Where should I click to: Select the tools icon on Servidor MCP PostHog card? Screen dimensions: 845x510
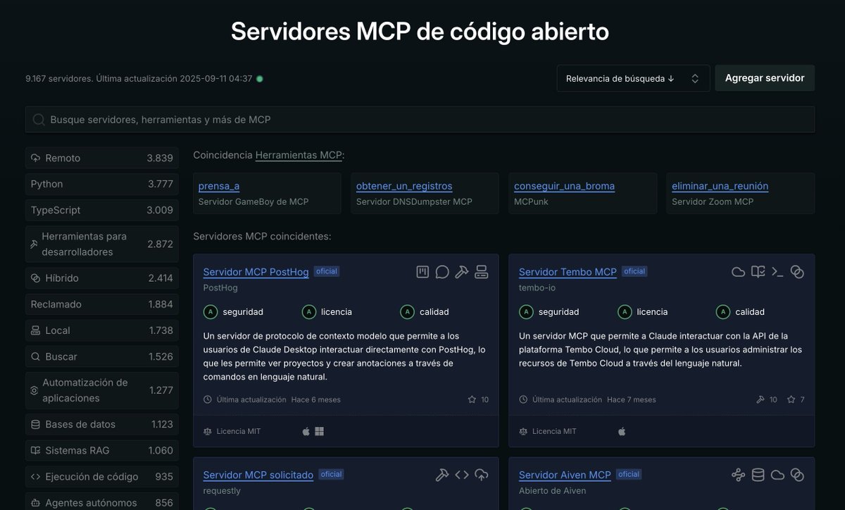[462, 271]
